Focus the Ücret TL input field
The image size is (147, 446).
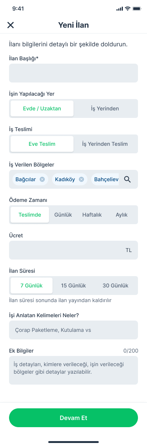click(x=73, y=250)
